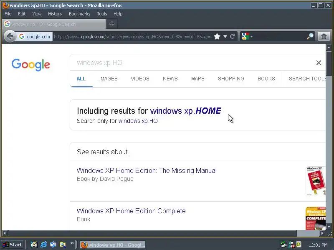Click the Firefox icon in the title bar

click(6, 5)
